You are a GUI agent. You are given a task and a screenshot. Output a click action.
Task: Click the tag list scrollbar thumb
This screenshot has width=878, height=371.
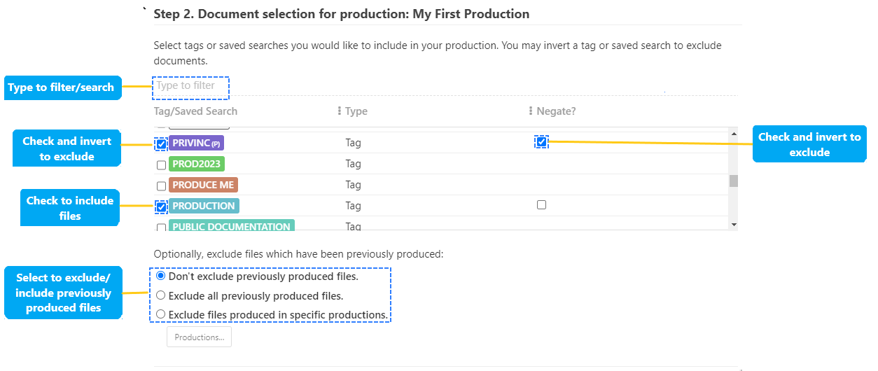coord(734,181)
